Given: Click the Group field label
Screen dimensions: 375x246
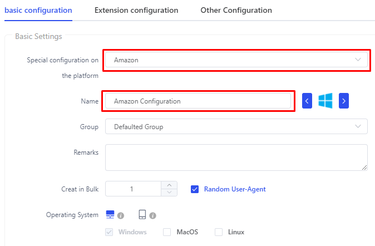Looking at the screenshot, I should click(89, 127).
